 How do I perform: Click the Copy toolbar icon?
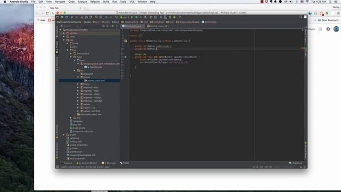[86, 17]
